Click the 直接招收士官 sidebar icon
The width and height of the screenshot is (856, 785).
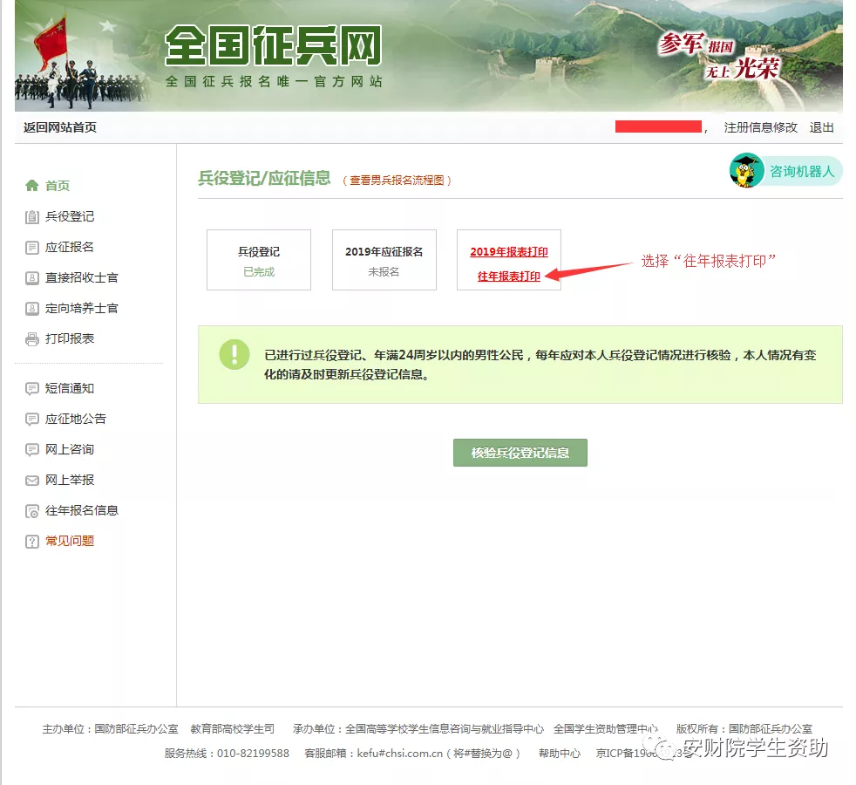32,278
